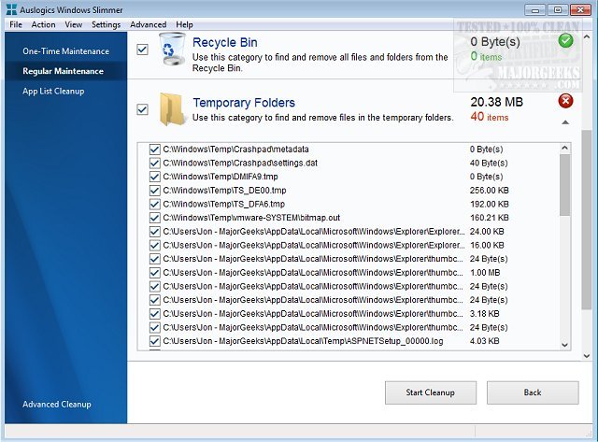Click the 40 items count
The width and height of the screenshot is (598, 442).
[490, 117]
